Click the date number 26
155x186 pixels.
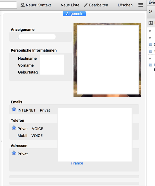point(150,12)
